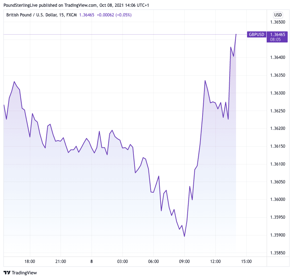Image resolution: width=293 pixels, height=279 pixels.
Task: Click the TradingView logo icon
Action: tap(7, 273)
